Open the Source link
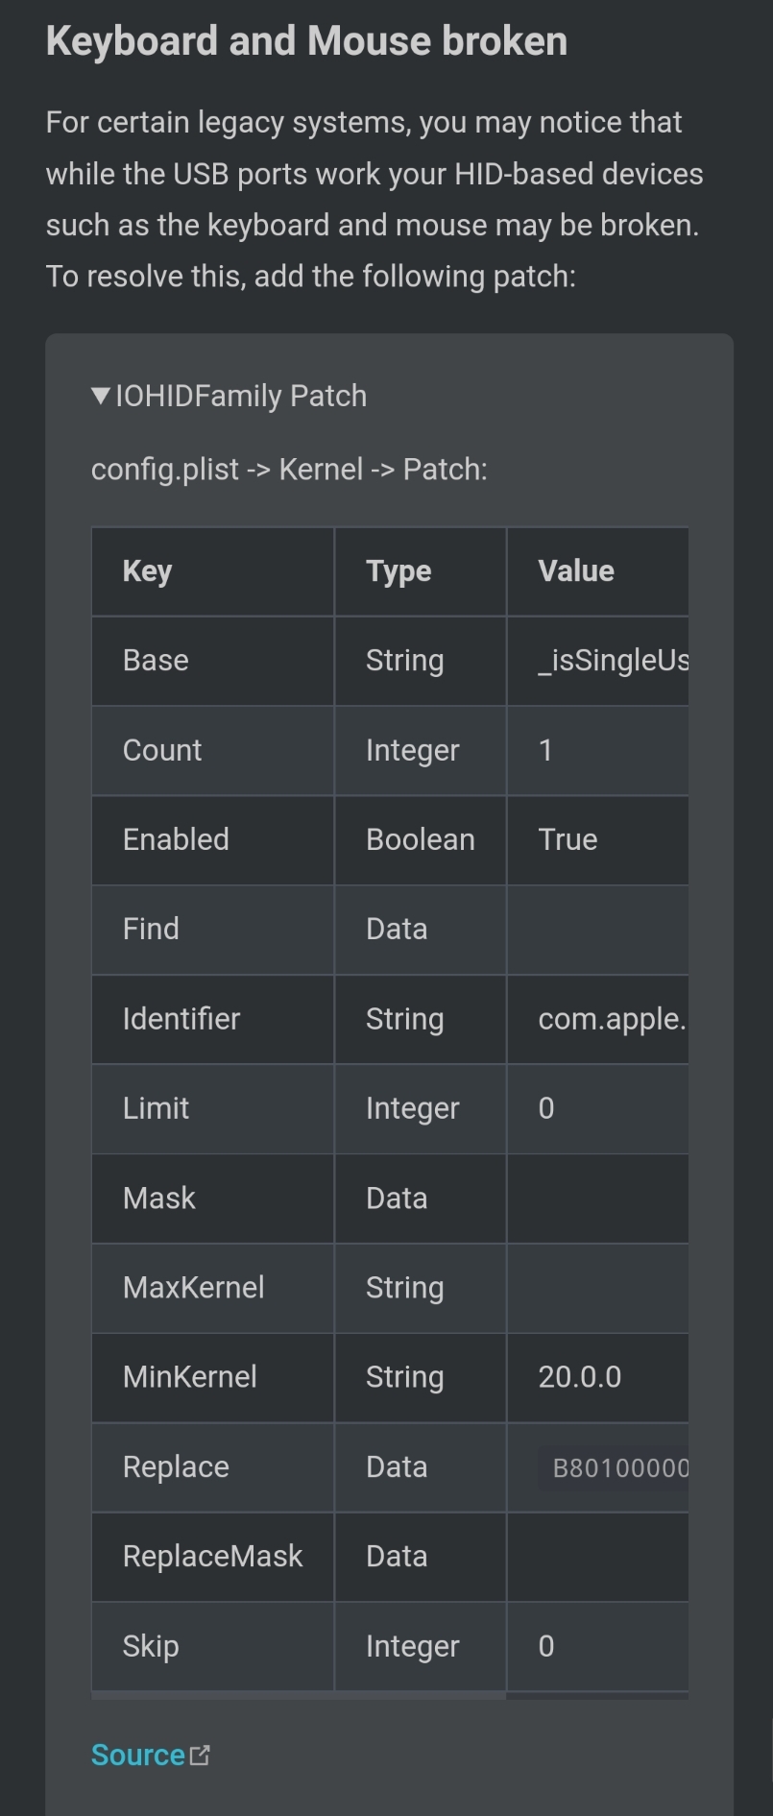The height and width of the screenshot is (1816, 773). click(x=138, y=1755)
